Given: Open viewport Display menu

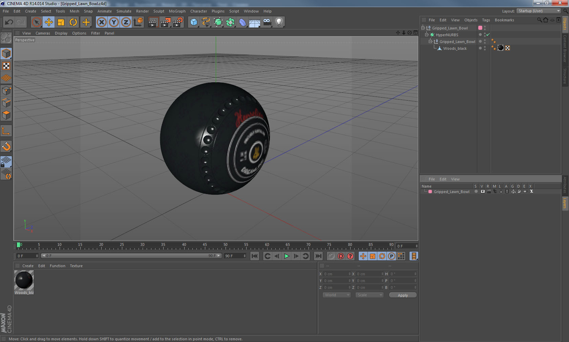Looking at the screenshot, I should pyautogui.click(x=61, y=33).
